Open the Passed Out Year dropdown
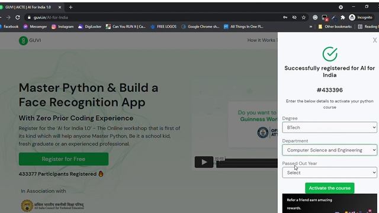The height and width of the screenshot is (213, 379). [329, 173]
